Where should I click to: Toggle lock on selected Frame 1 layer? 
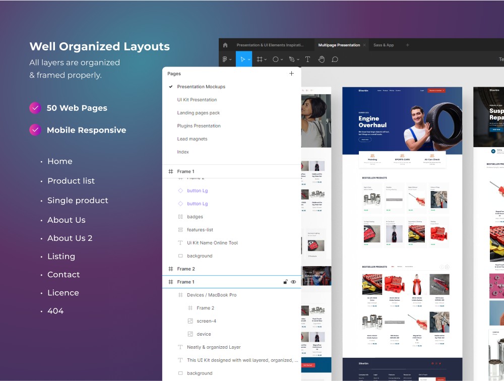[285, 282]
